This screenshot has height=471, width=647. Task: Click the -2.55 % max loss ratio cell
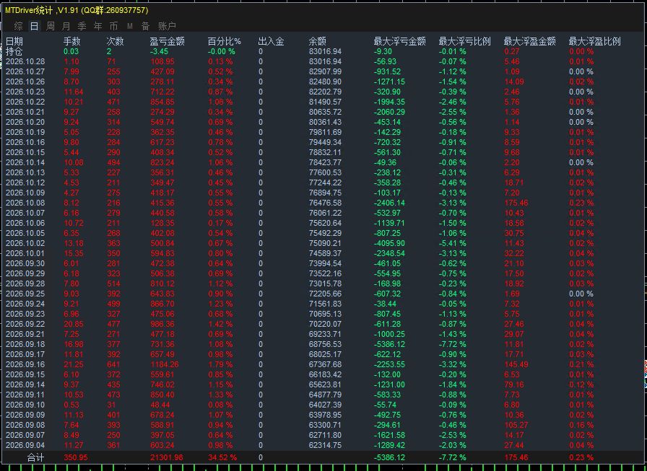(452, 112)
